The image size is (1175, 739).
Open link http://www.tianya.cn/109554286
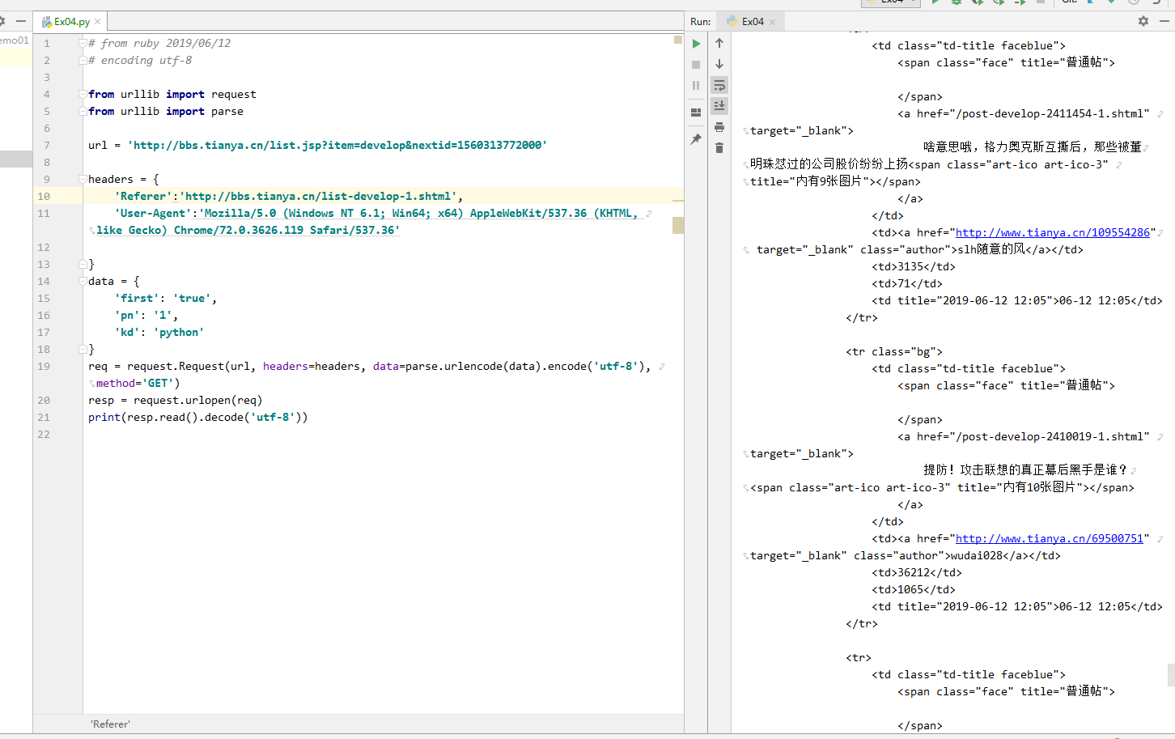tap(1053, 232)
